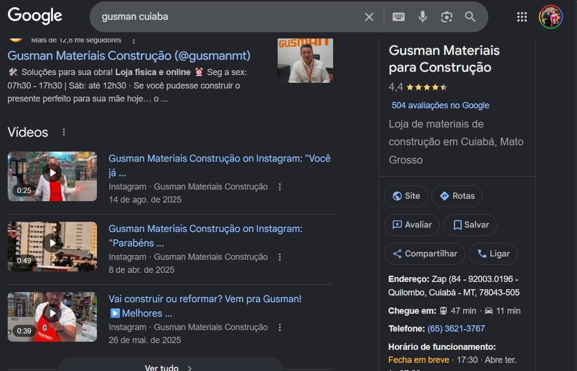Open options for the 26 de mai. video
Screen dimensions: 577x371
280,327
